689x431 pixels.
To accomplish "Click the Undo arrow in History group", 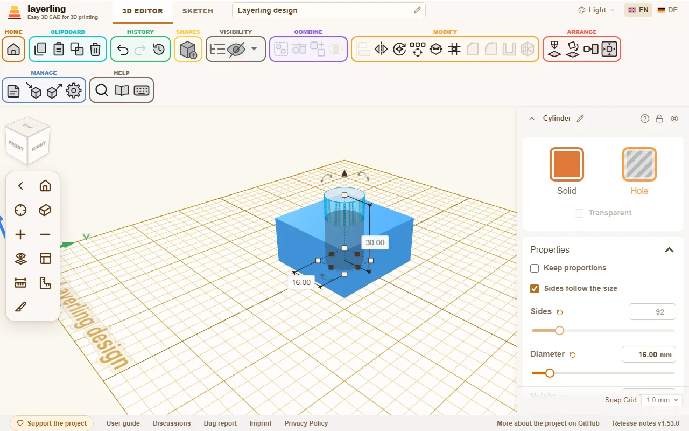I will 123,50.
